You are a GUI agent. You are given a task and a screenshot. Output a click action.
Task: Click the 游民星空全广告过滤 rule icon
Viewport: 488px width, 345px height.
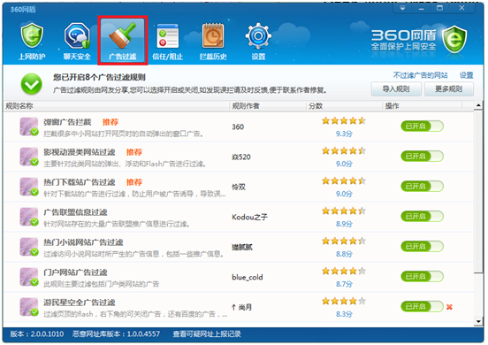tap(29, 307)
